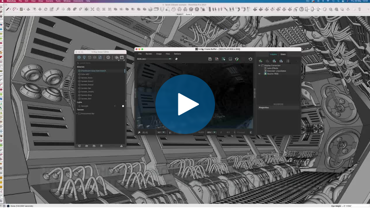Play the video with the big play button
The height and width of the screenshot is (208, 370).
185,104
